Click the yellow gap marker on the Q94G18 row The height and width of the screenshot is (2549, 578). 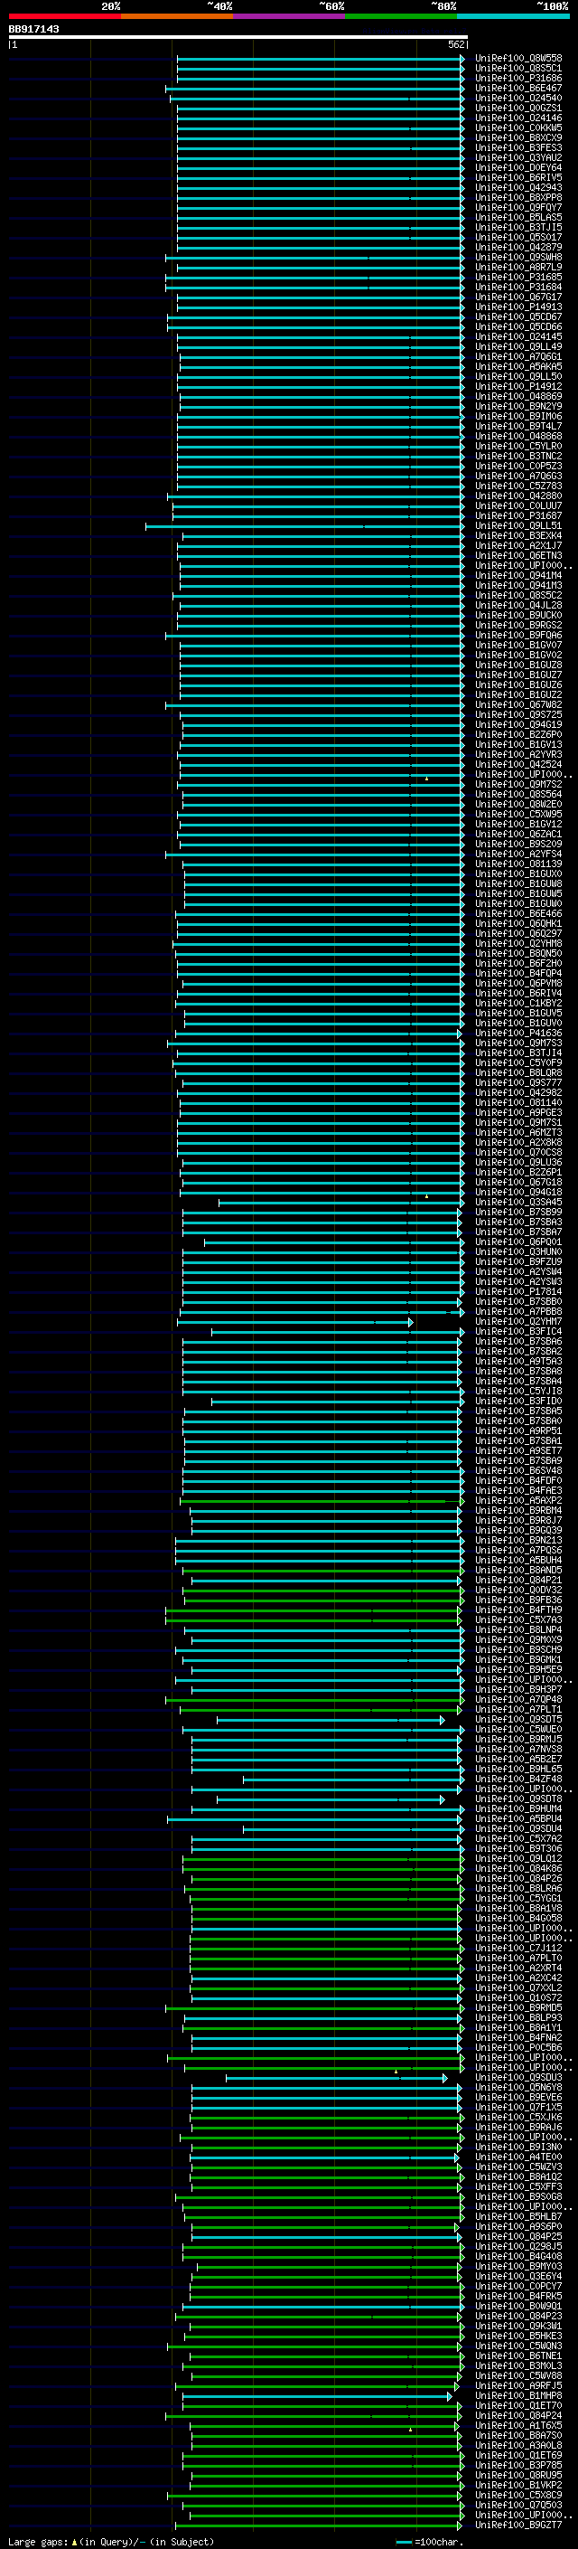click(427, 1196)
